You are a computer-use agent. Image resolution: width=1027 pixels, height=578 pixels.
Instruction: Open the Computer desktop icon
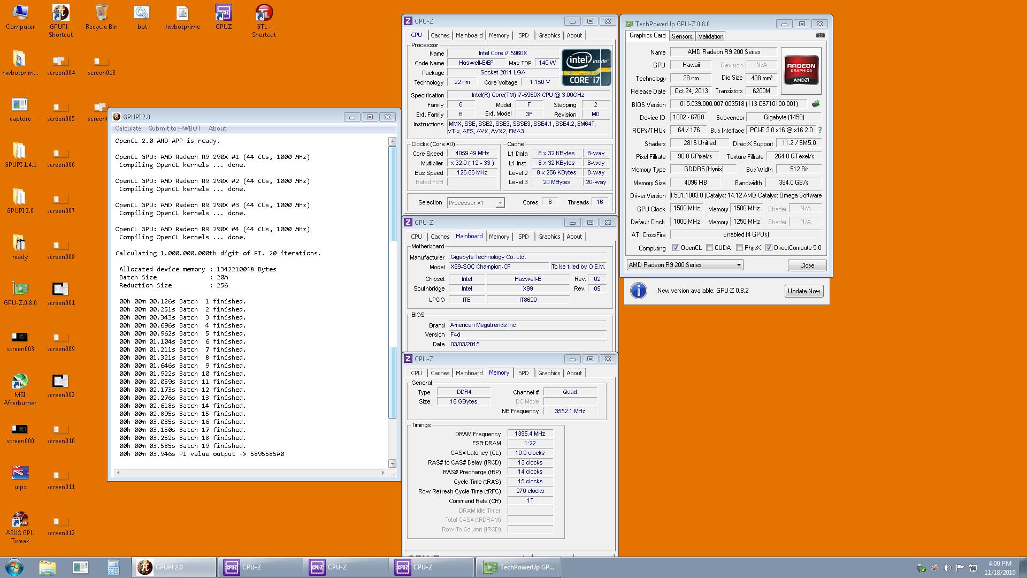pos(20,18)
